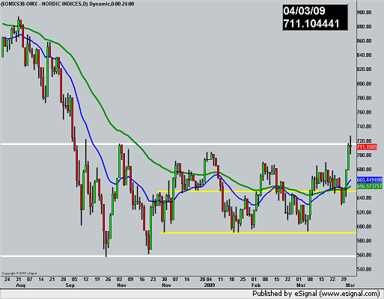Click the 760.00 price axis label
Screen dimensions: 384x299
[x=365, y=112]
